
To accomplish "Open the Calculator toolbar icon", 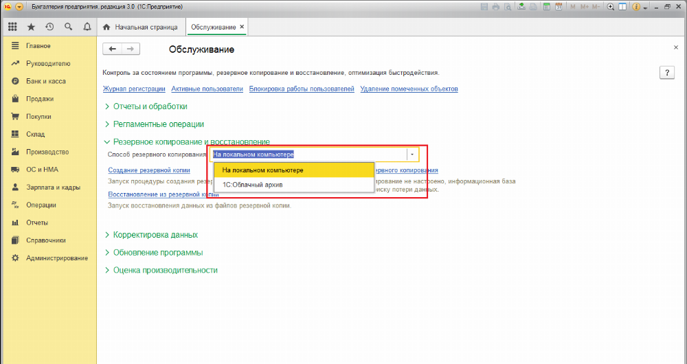I will pyautogui.click(x=547, y=7).
